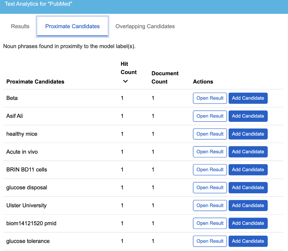
Task: Open Result for biom14121520 pmid
Action: [x=210, y=223]
